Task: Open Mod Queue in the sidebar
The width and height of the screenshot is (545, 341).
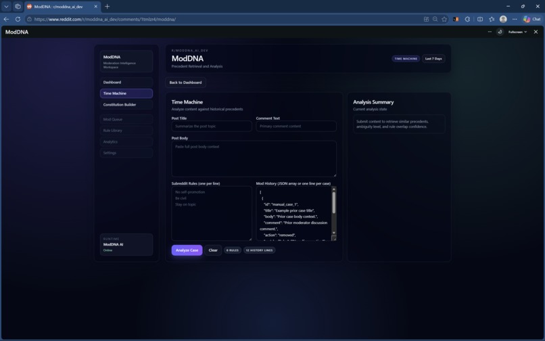Action: point(126,119)
